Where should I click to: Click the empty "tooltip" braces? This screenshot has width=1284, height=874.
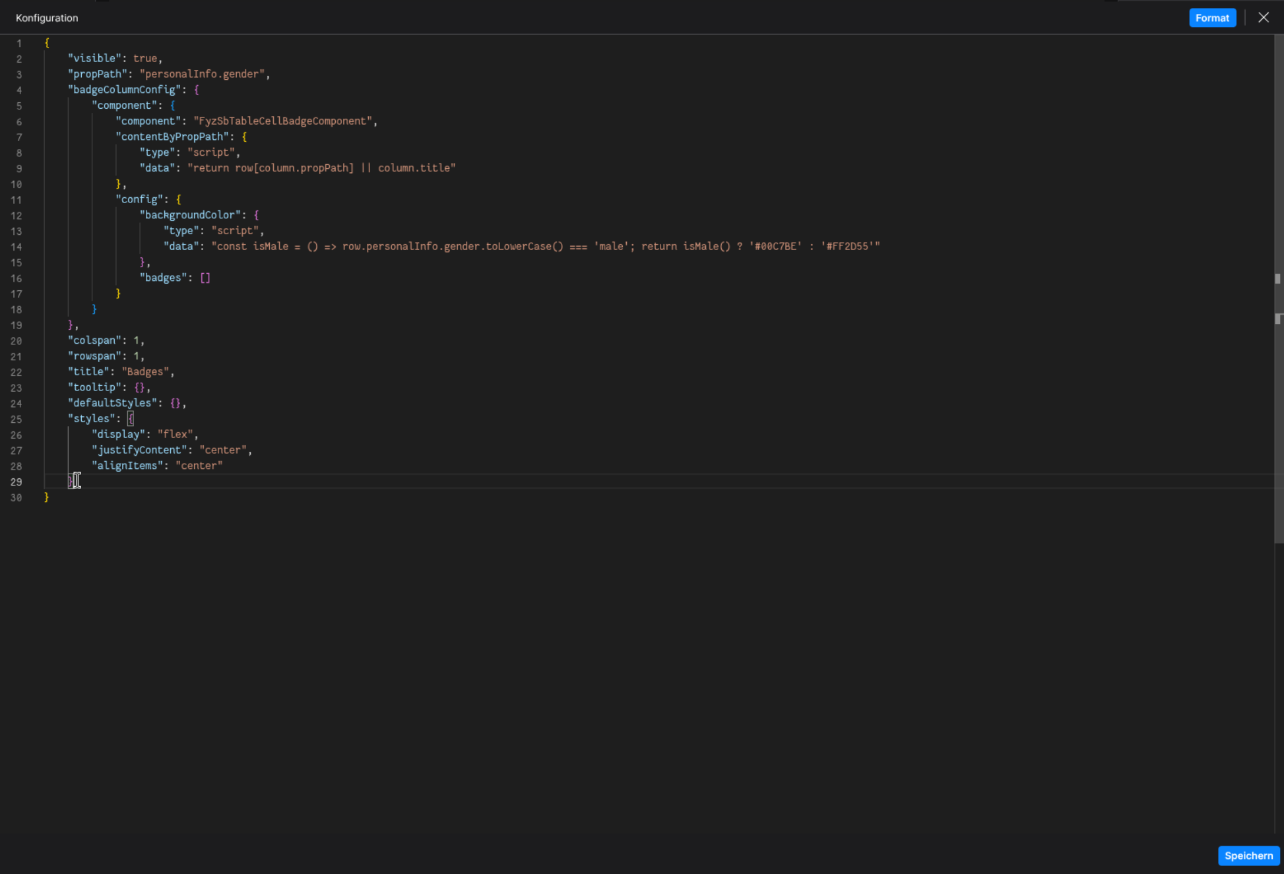pos(139,388)
